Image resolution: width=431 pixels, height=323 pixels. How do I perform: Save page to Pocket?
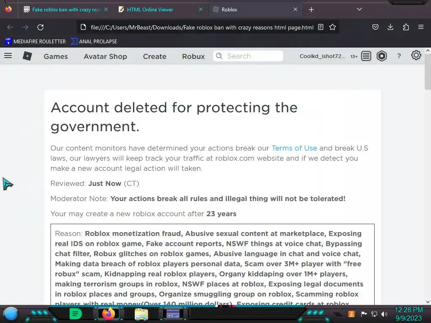point(375,27)
